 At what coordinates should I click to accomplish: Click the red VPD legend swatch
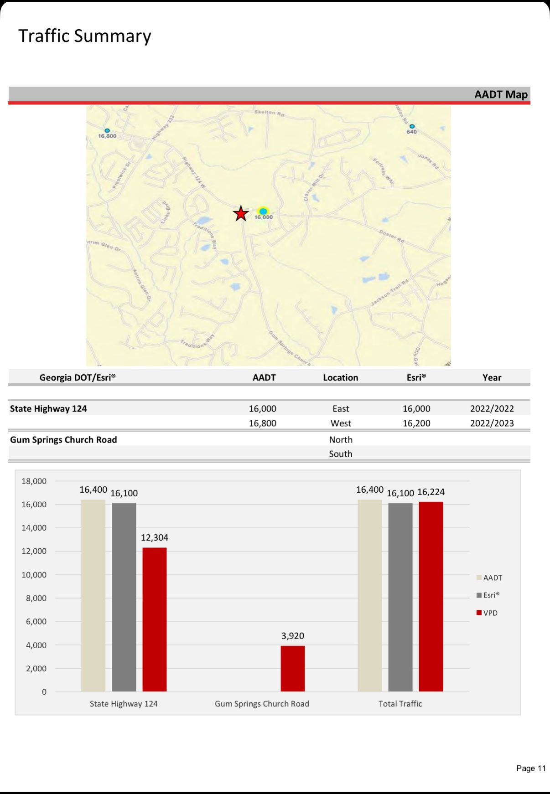pos(479,613)
